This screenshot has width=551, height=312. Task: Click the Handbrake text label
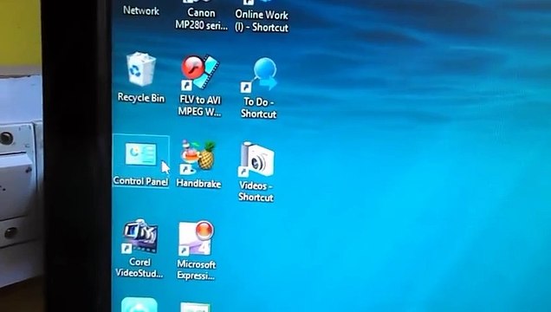point(198,184)
